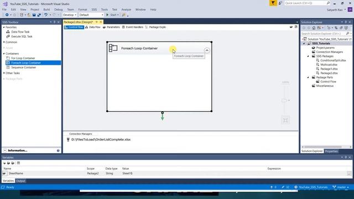This screenshot has width=354, height=199.
Task: Open the expression ellipsis button for SheetName
Action: click(349, 174)
